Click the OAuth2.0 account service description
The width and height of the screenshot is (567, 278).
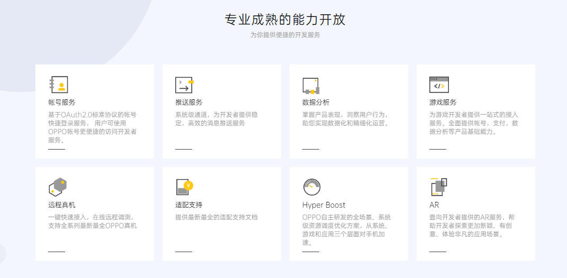point(93,127)
